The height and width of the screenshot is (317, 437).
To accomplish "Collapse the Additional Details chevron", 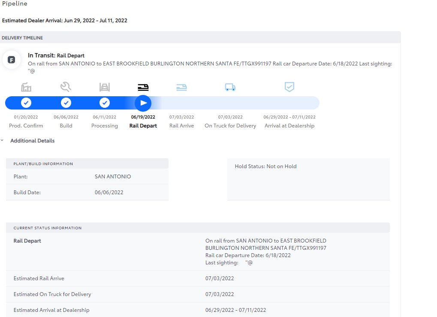I will click(2, 140).
